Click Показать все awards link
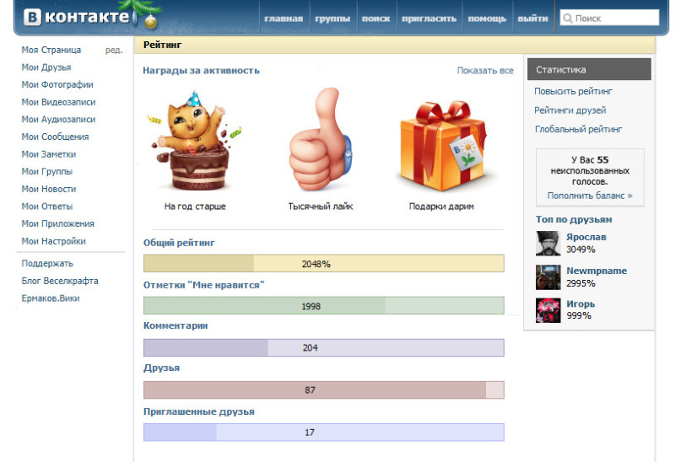The image size is (681, 462). click(485, 70)
